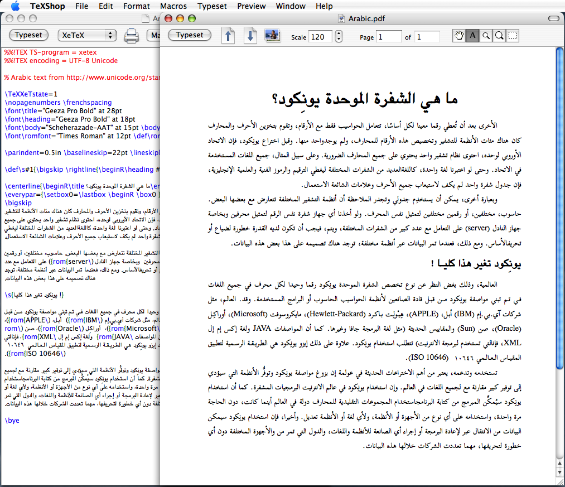The image size is (565, 487).
Task: Click the Arabic.pdf title document icon
Action: coord(341,18)
